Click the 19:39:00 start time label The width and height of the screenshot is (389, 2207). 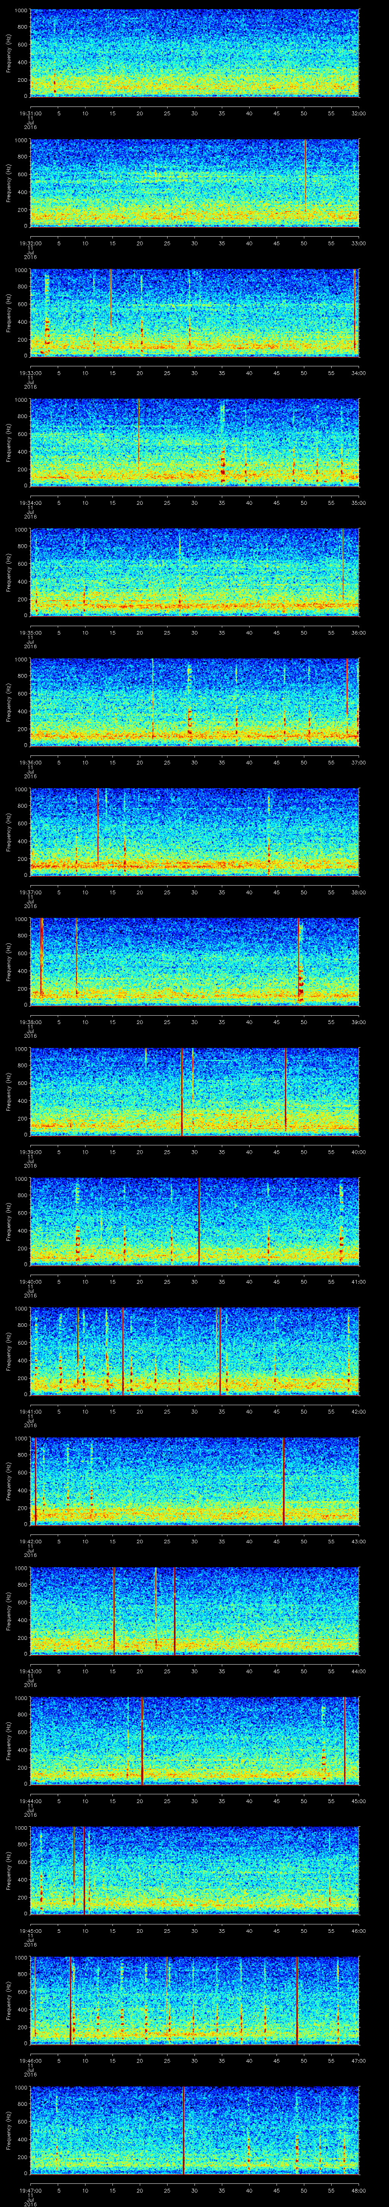30,1152
